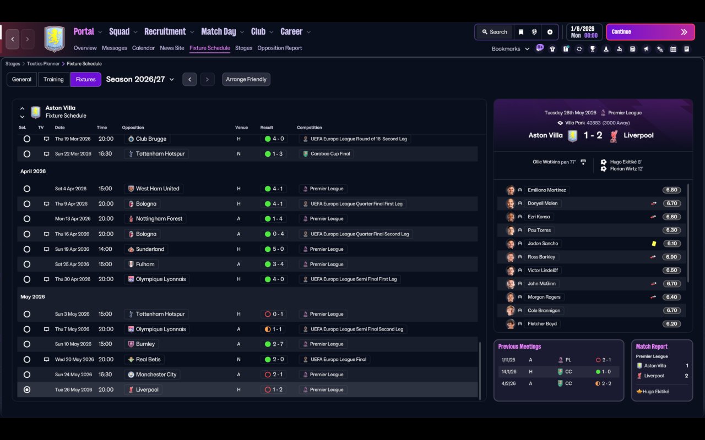Select the Real Betis fixture radio button
Image resolution: width=705 pixels, height=440 pixels.
pos(26,359)
